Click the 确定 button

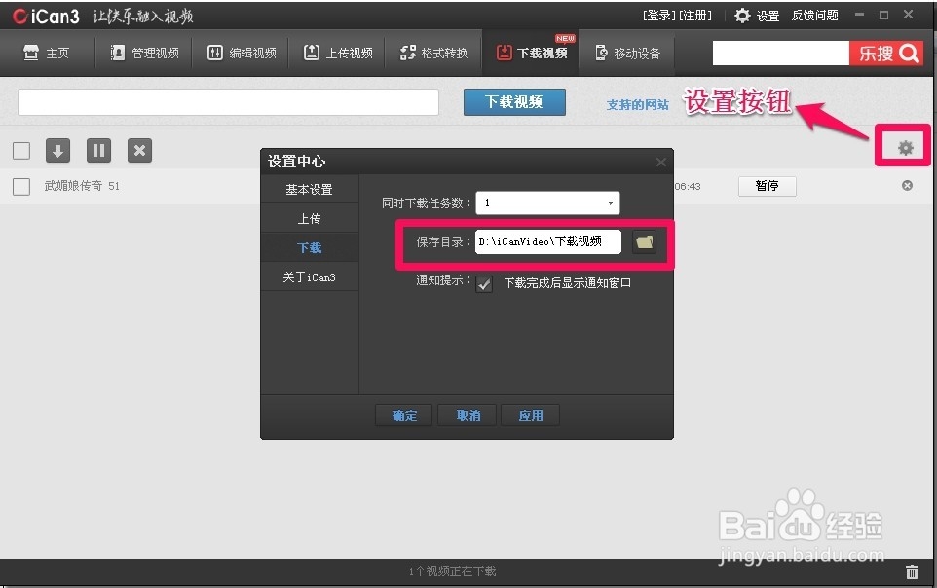[x=403, y=415]
